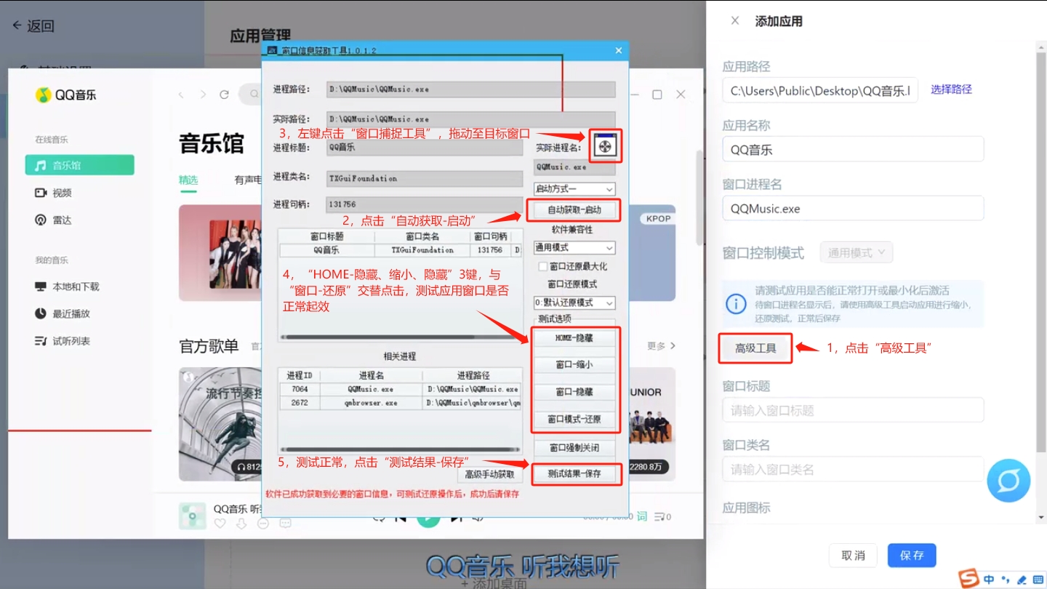Click the soft keyboard icon in IME bar

[x=1039, y=580]
